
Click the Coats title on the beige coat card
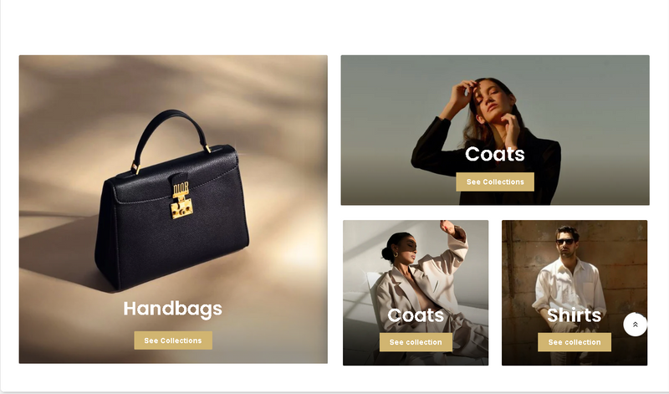(x=416, y=315)
